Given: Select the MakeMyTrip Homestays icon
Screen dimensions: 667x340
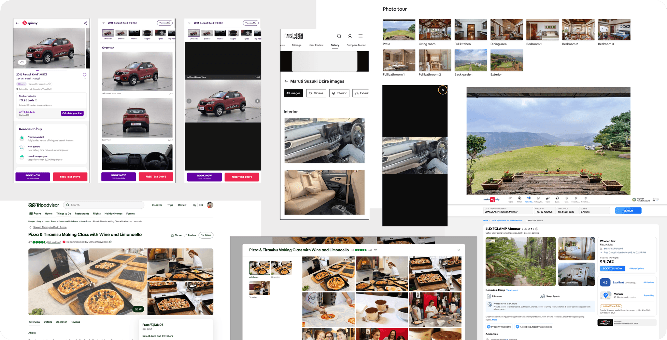Looking at the screenshot, I should (x=529, y=199).
